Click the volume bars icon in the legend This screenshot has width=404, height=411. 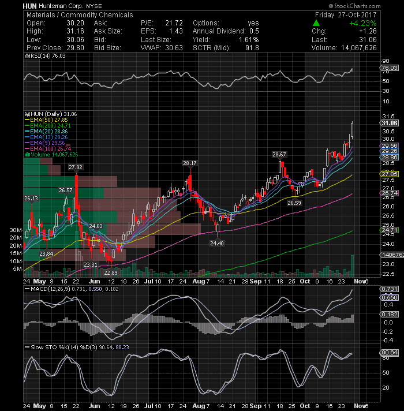pyautogui.click(x=27, y=154)
